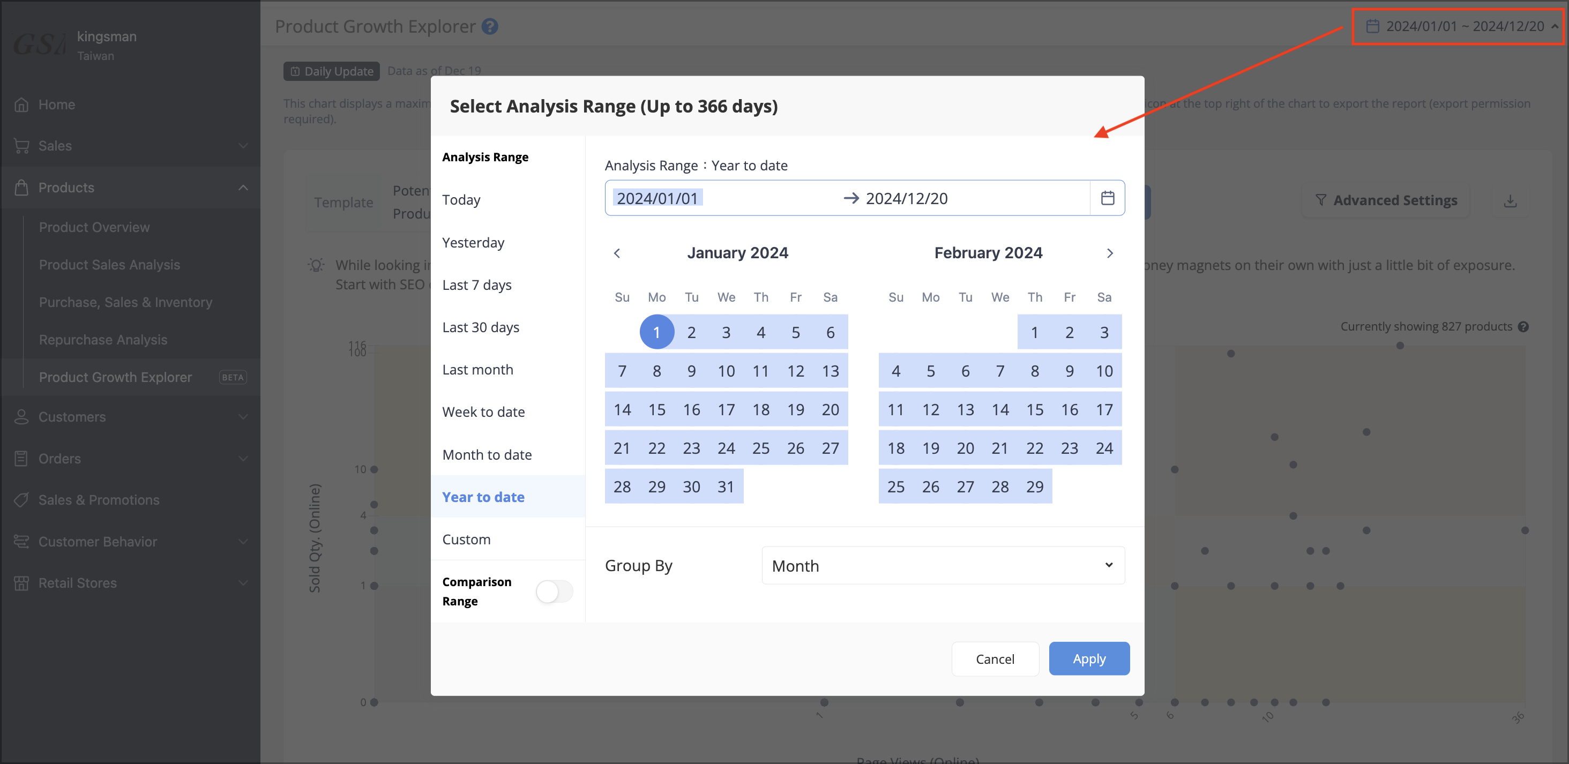Click the Daily Update badge
1569x764 pixels.
332,71
